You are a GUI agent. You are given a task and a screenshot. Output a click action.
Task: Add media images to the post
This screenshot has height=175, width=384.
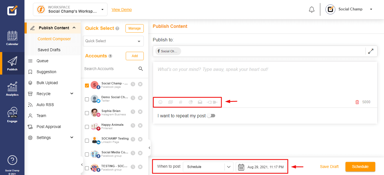pyautogui.click(x=170, y=102)
